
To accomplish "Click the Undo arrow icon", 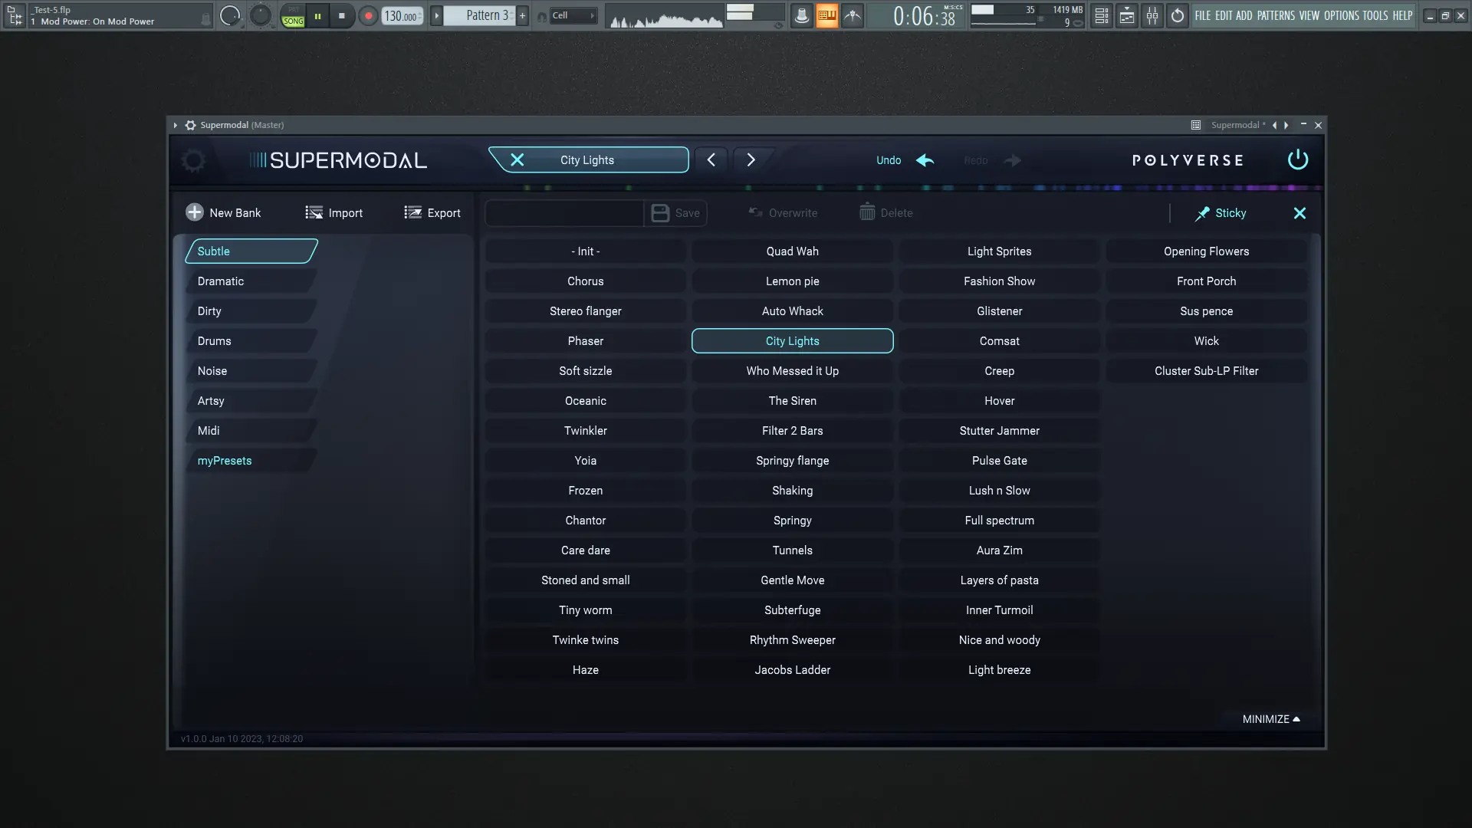I will (x=925, y=160).
